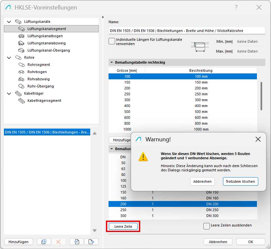This screenshot has height=249, width=271.
Task: Click Trotzdem löschen button
Action: (240, 181)
